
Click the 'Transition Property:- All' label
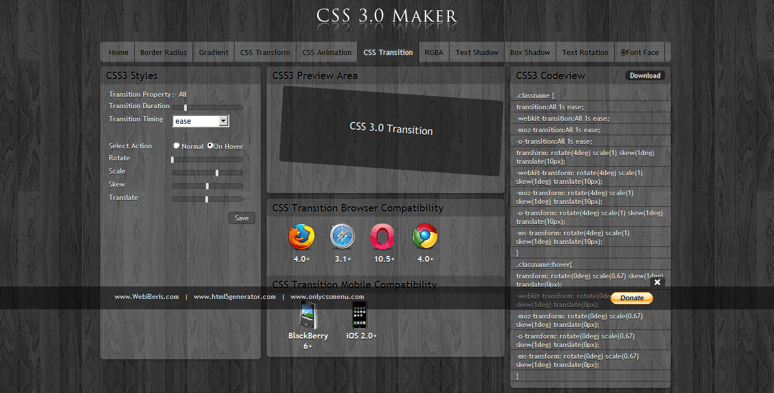point(147,94)
